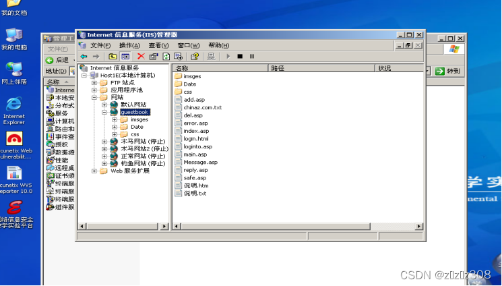
Task: Refresh the view with the green refresh icon
Action: [x=166, y=57]
